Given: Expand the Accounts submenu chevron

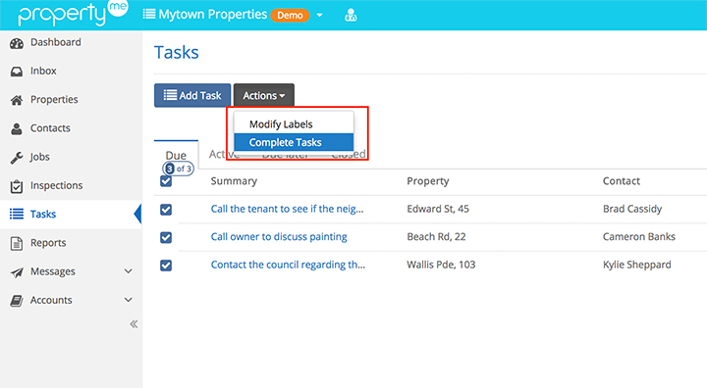Looking at the screenshot, I should [x=128, y=300].
